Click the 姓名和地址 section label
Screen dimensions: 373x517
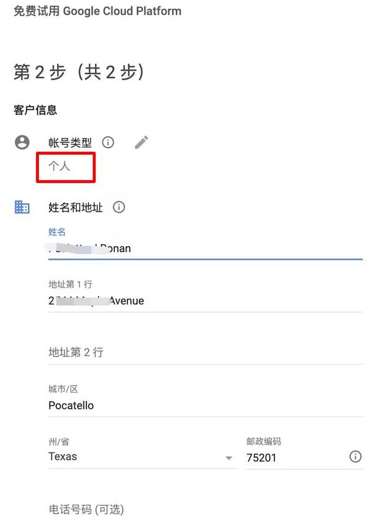coord(75,207)
